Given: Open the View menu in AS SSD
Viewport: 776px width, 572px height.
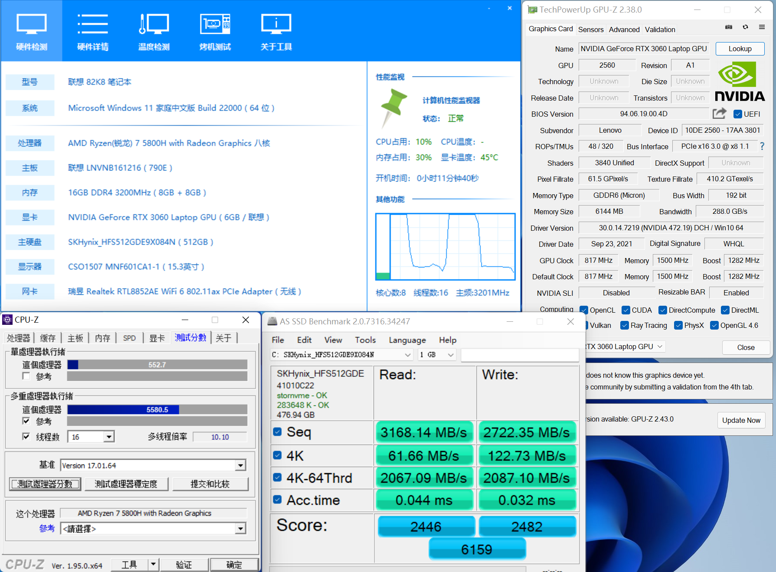Looking at the screenshot, I should (333, 340).
